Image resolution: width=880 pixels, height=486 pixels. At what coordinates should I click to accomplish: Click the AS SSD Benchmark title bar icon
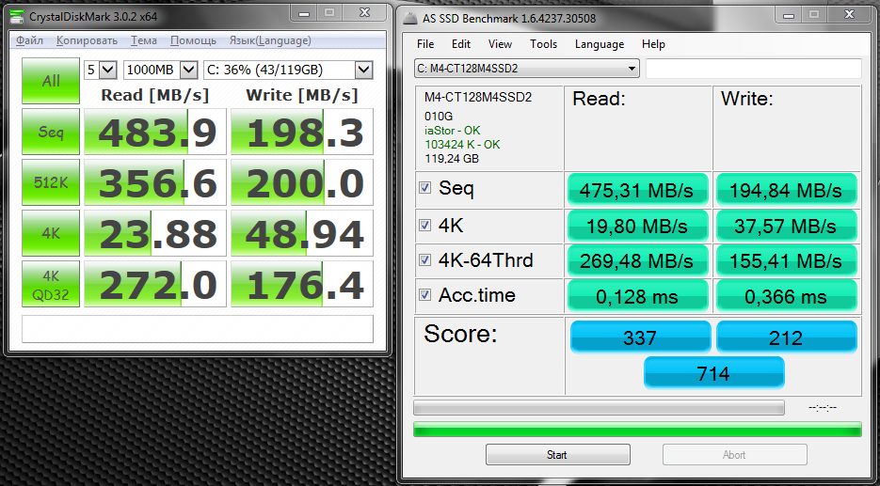(x=410, y=18)
